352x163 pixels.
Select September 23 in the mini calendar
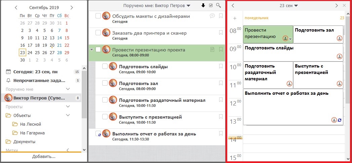coord(23,53)
